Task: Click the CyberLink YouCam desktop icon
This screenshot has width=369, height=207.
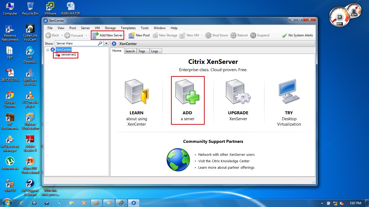Action: click(x=30, y=33)
